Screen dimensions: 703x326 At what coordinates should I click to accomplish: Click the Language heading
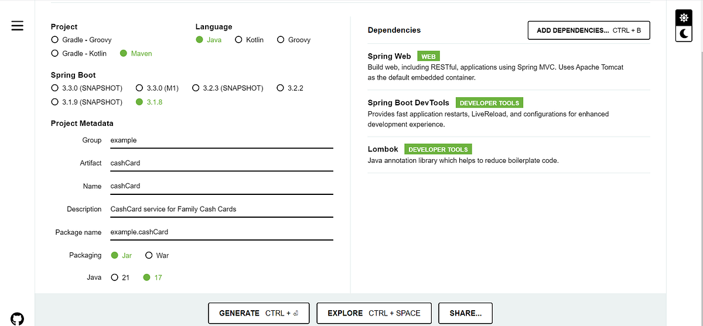(214, 27)
